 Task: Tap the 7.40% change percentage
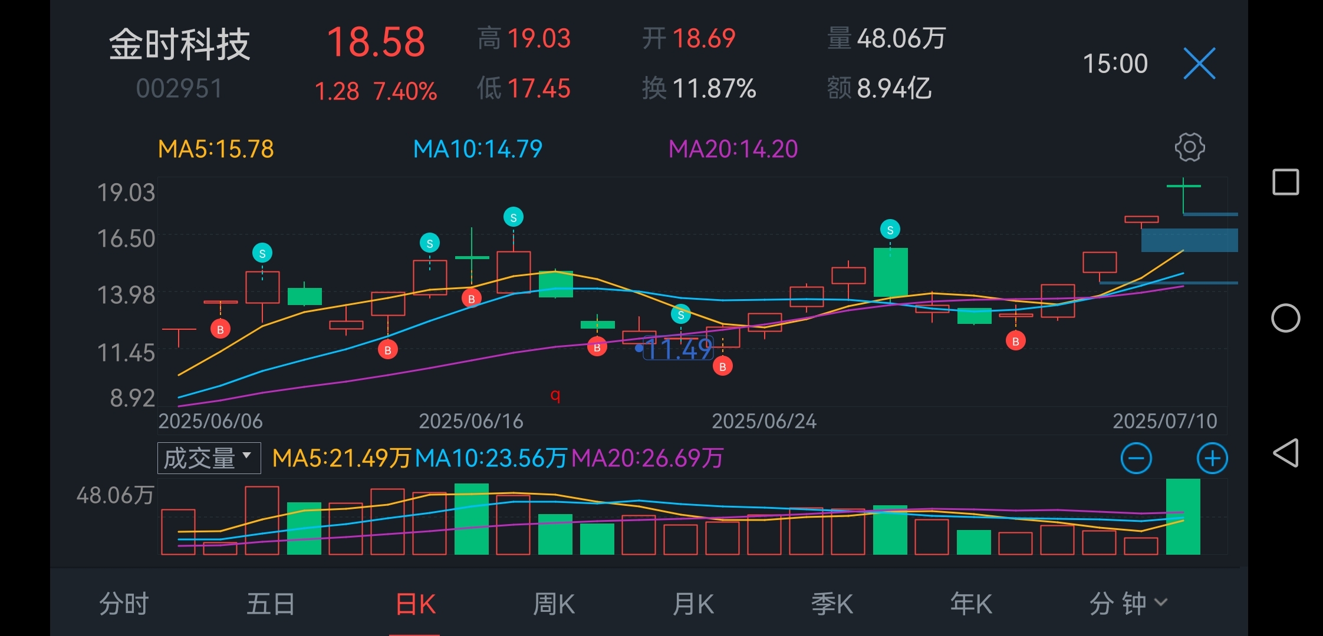pyautogui.click(x=405, y=91)
